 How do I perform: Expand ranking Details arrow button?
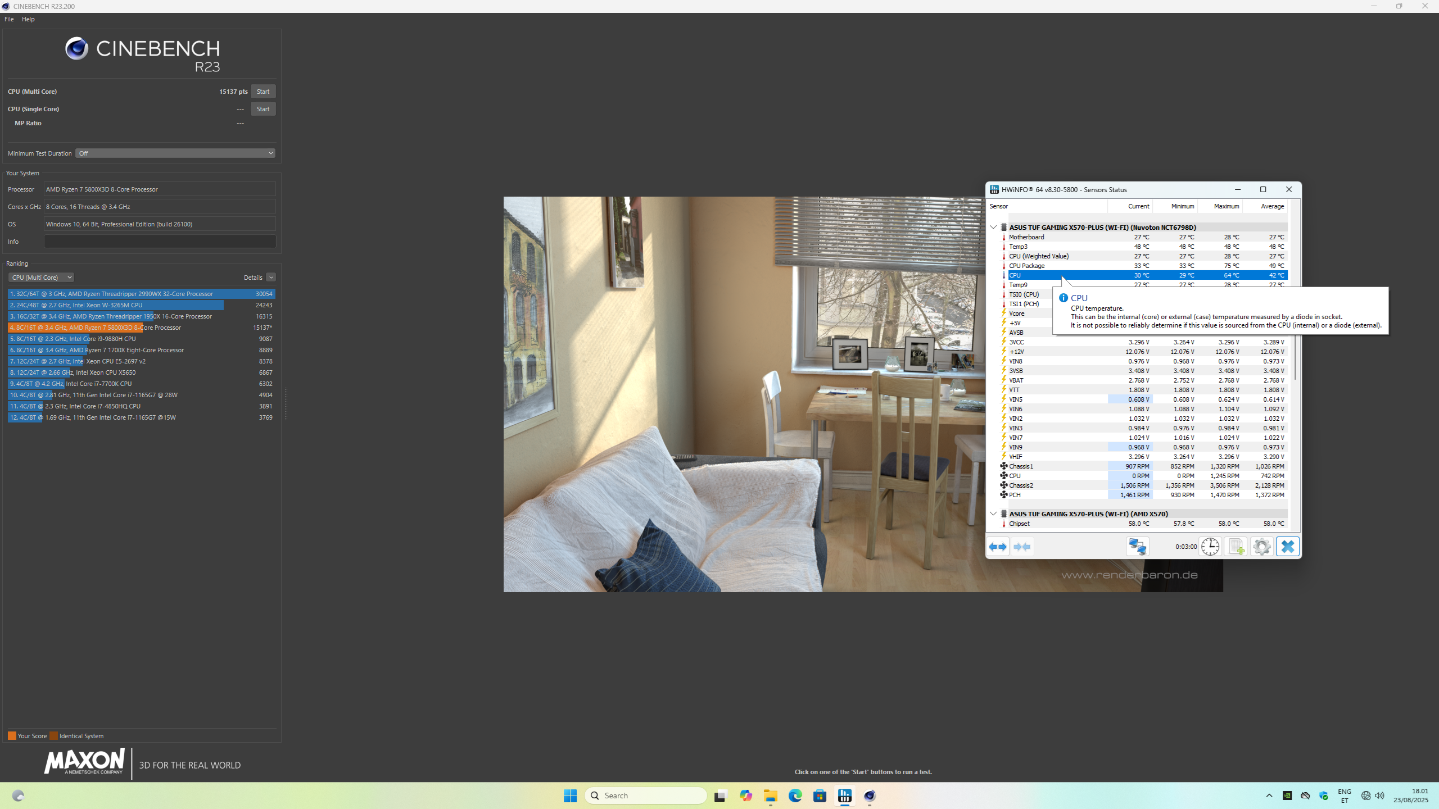(271, 278)
